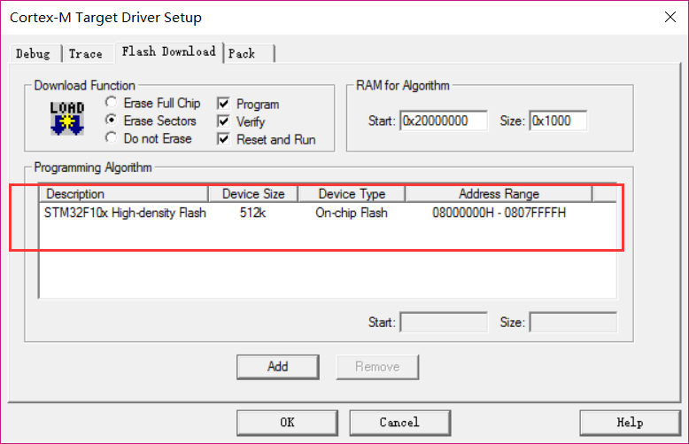Click the RAM for Algorithm Start field
The image size is (689, 444).
(x=444, y=121)
